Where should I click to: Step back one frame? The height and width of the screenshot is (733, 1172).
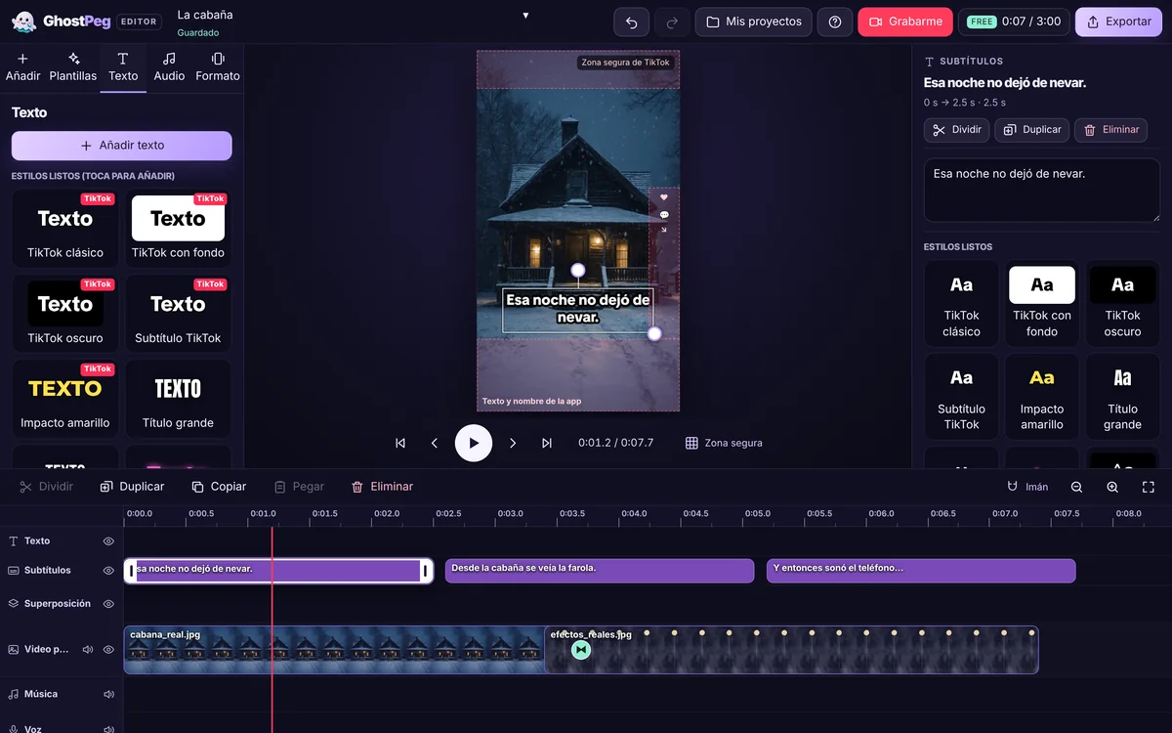(x=435, y=443)
